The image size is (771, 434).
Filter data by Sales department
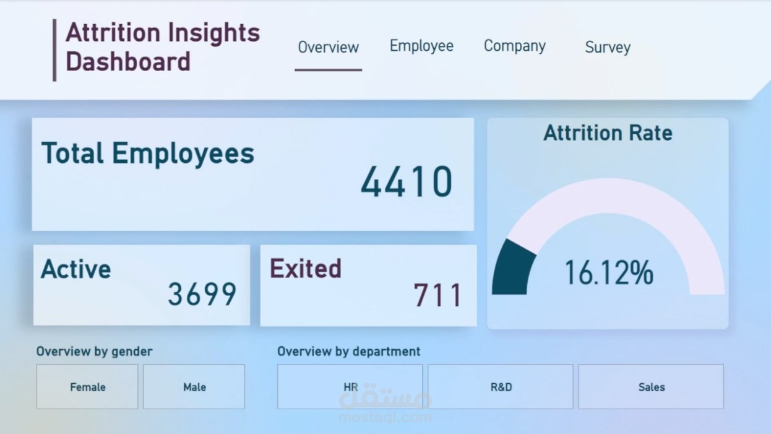click(x=651, y=387)
